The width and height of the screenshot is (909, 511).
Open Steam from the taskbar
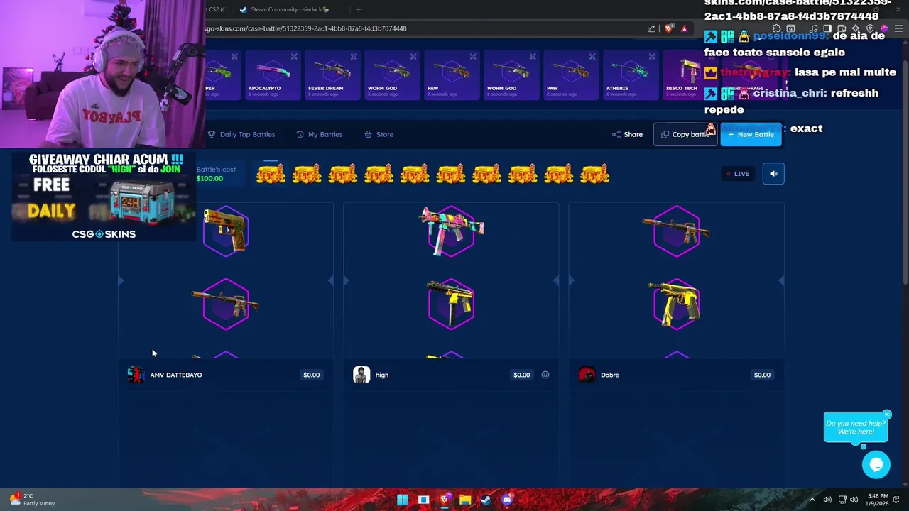point(486,500)
